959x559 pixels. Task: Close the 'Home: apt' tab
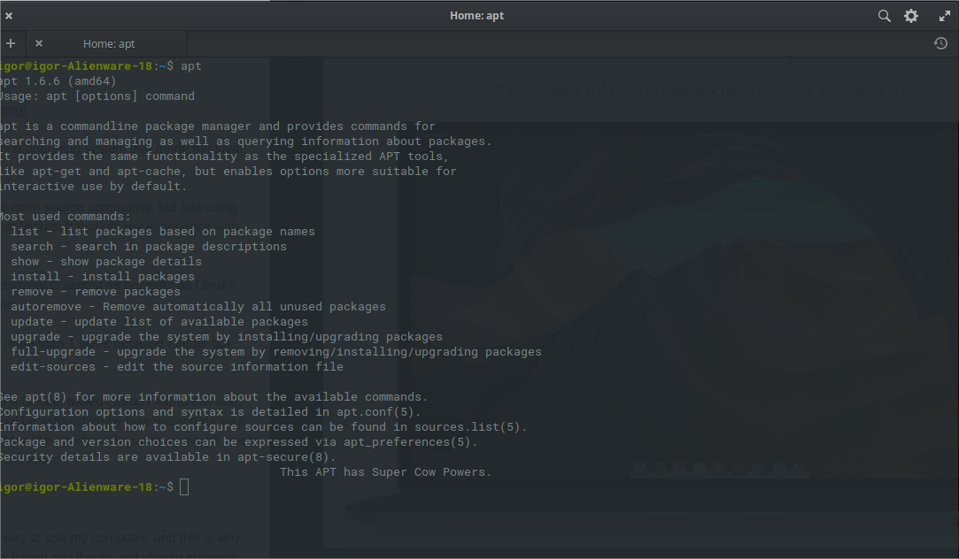tap(39, 43)
